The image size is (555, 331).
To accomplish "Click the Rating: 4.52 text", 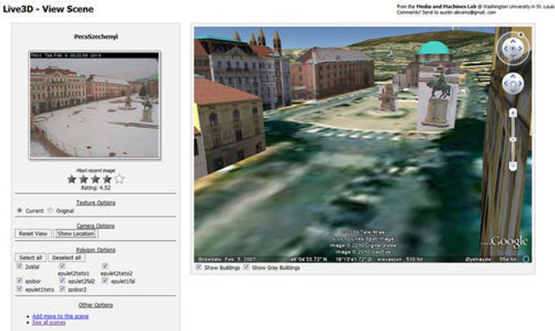I will point(95,187).
